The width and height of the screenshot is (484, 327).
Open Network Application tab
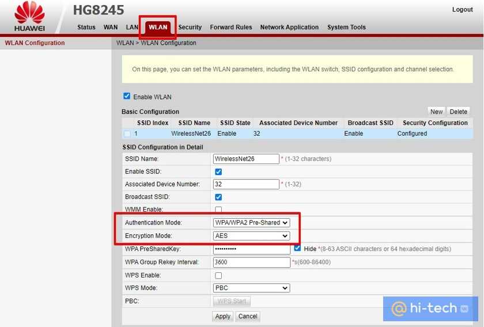pyautogui.click(x=289, y=27)
